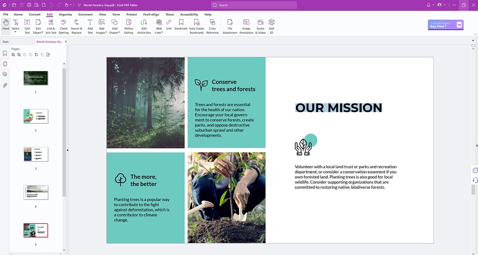Run Check Spelling on the document

63,25
